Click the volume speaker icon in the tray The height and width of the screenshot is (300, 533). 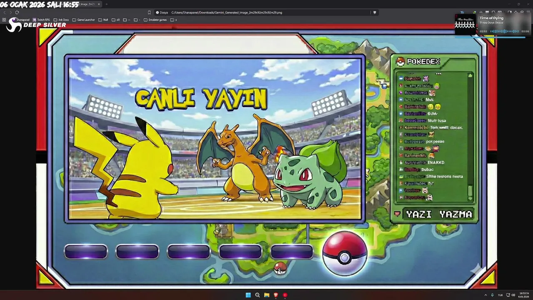tap(514, 295)
